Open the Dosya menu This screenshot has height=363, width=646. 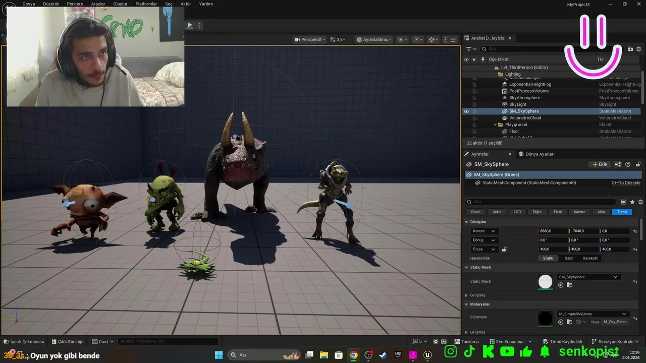coord(29,4)
